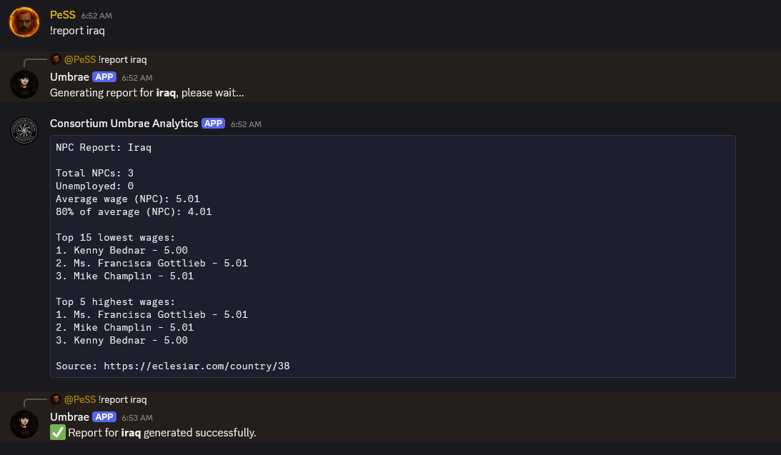Click APP badge on last Umbrae message

pyautogui.click(x=104, y=417)
